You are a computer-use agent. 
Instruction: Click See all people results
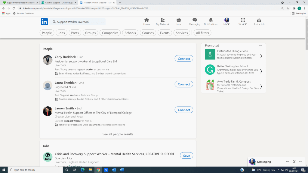point(118,134)
